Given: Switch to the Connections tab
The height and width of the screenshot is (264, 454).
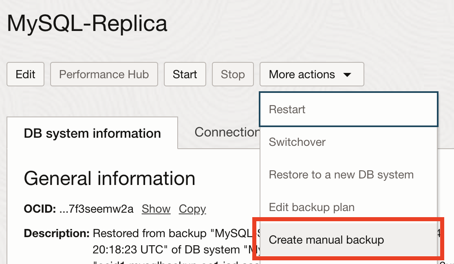Looking at the screenshot, I should 227,132.
